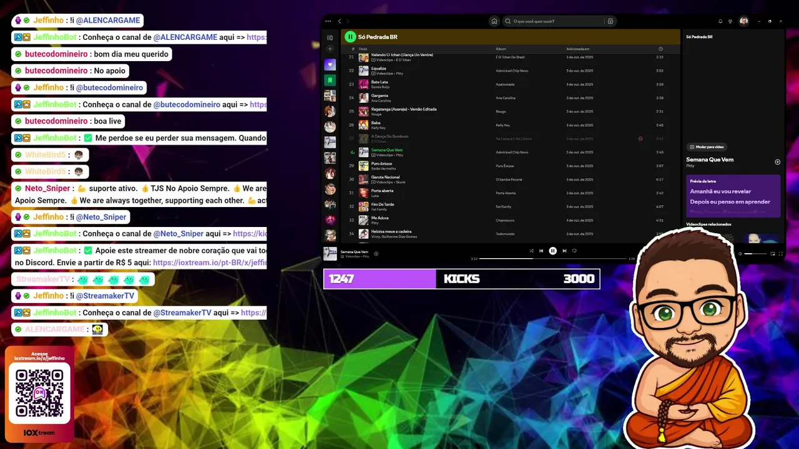Open the Spotify profile avatar menu

[744, 21]
